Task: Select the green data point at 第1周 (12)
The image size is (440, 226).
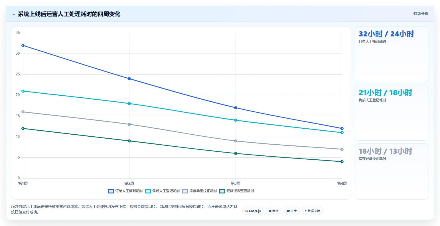Action: pos(23,129)
